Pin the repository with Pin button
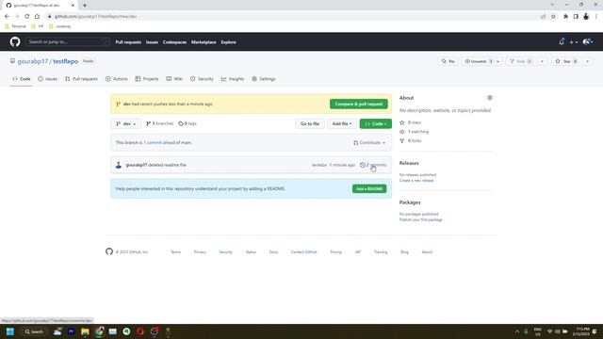 448,61
